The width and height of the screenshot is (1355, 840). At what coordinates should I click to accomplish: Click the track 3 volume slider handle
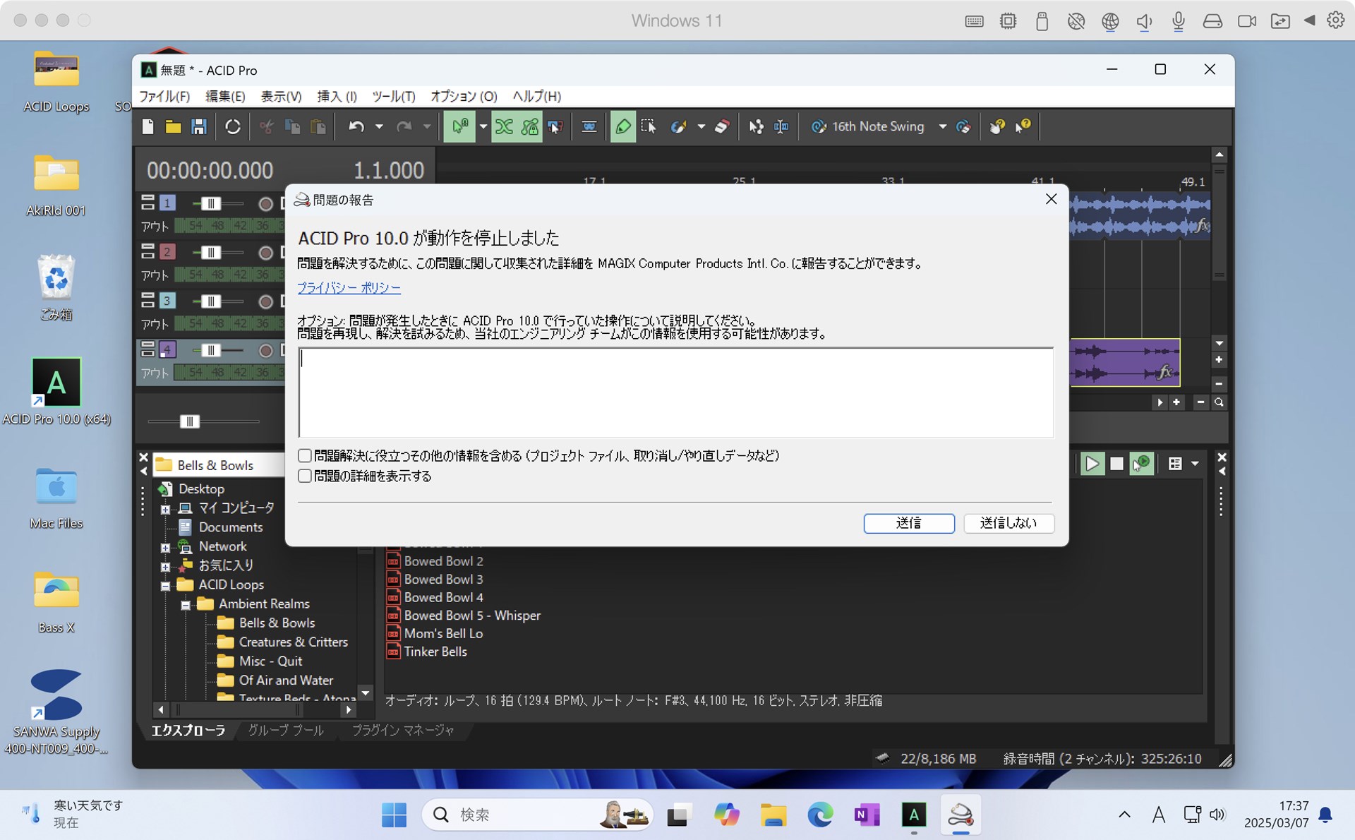(210, 301)
